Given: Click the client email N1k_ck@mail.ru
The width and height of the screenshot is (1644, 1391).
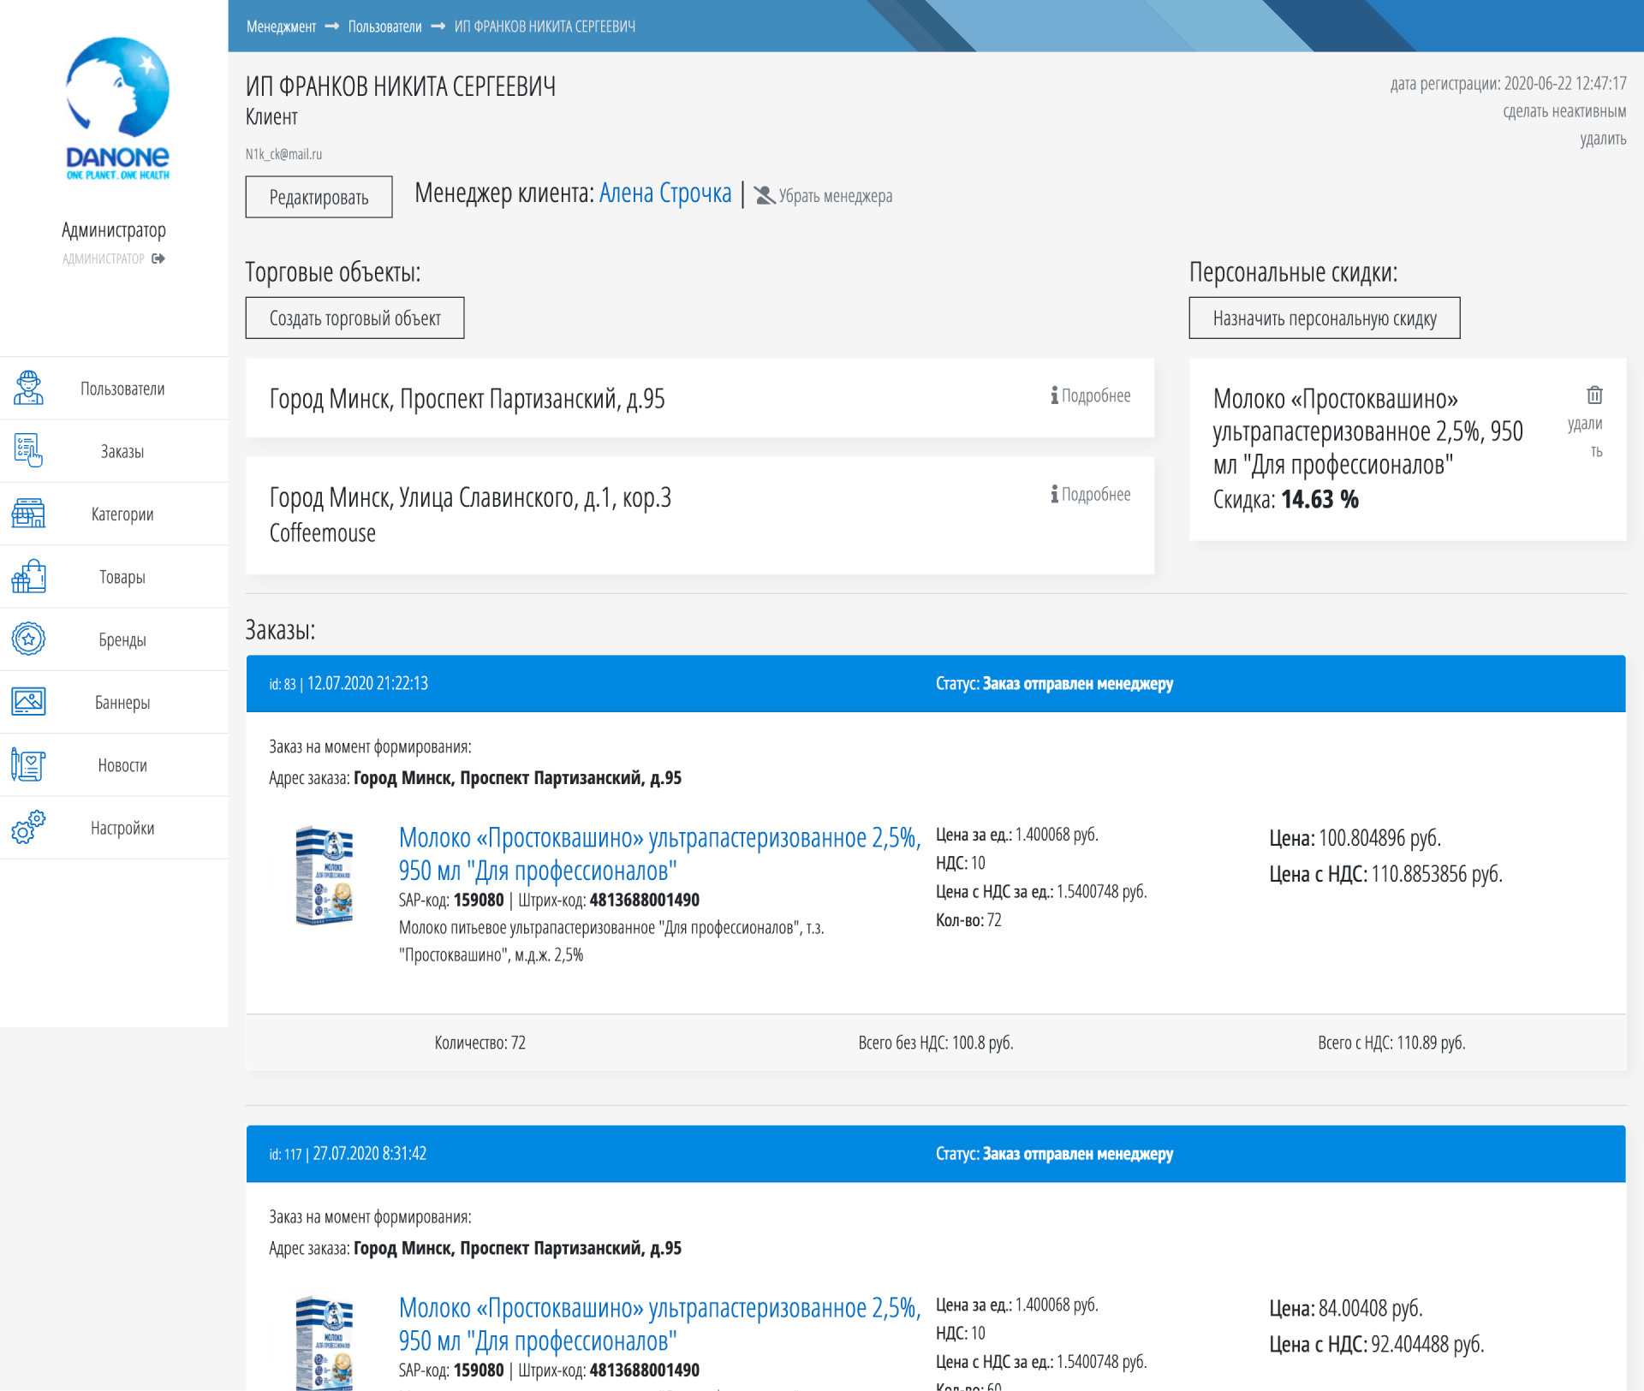Looking at the screenshot, I should (283, 154).
